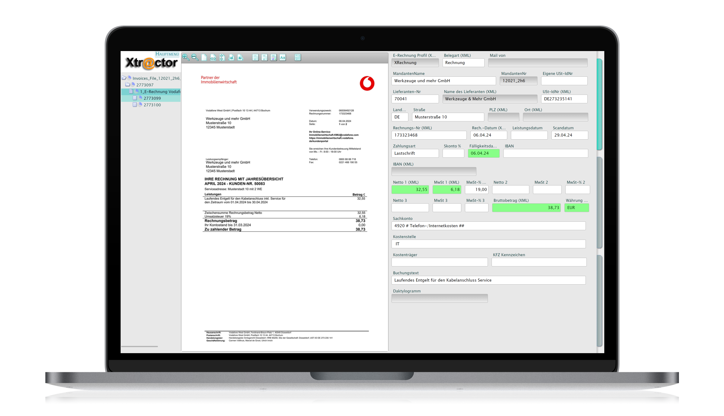Click the MandantenNr field 12021_2h6
The height and width of the screenshot is (416, 724).
(518, 81)
